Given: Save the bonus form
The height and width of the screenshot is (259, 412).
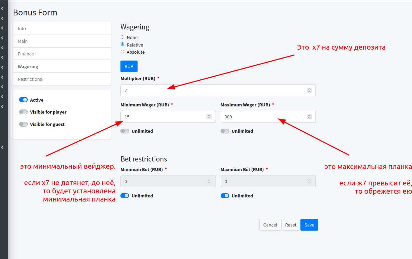Looking at the screenshot, I should (309, 225).
